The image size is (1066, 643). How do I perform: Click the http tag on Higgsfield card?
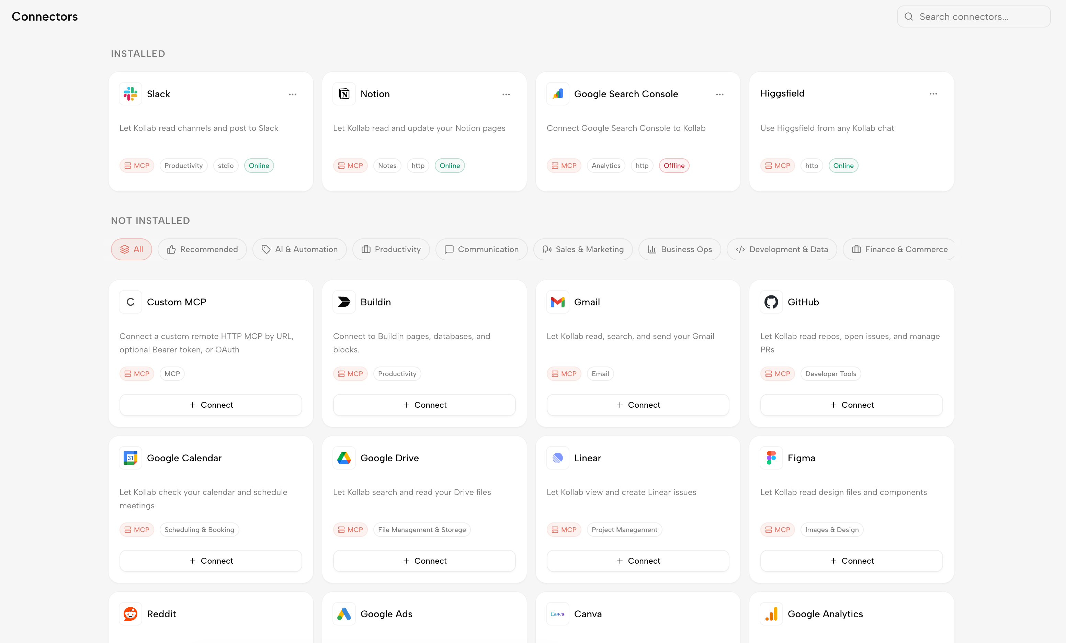coord(811,165)
